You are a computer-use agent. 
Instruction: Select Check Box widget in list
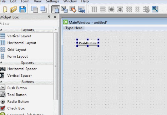tap(27, 108)
